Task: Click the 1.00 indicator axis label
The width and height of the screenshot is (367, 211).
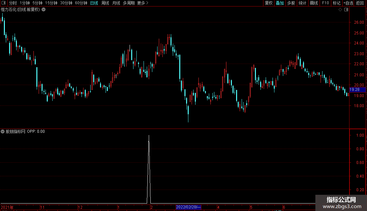Action: pos(360,135)
